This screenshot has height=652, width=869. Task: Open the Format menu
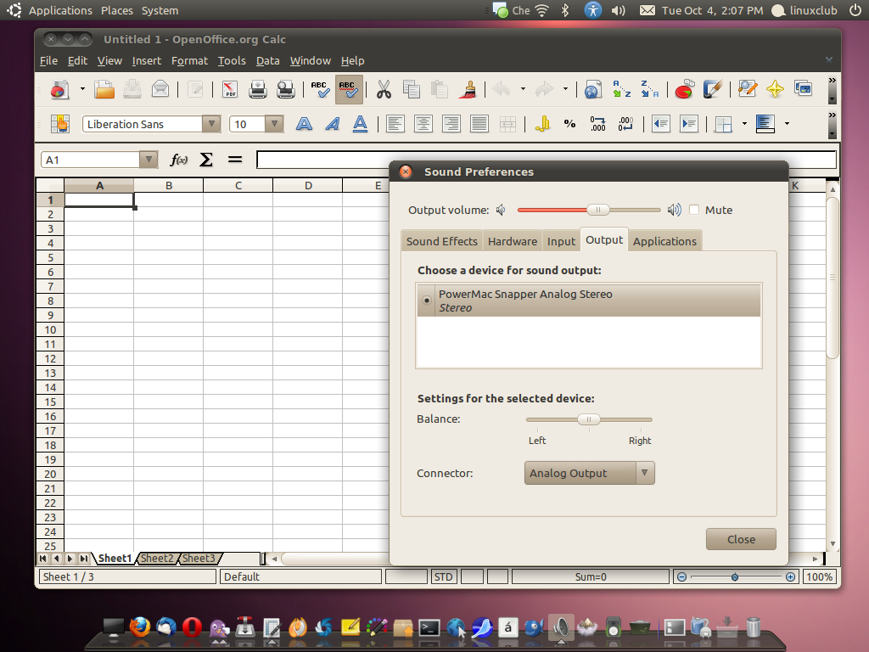(189, 60)
